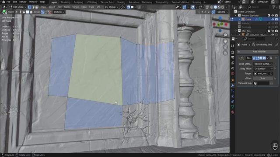
Task: Toggle Mid-Res collection checkbox
Action: click(269, 31)
